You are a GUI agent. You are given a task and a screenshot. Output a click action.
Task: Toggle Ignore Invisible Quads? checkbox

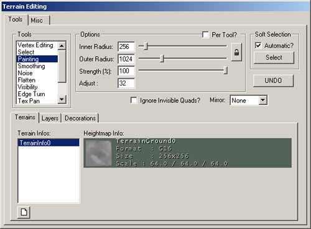click(134, 100)
